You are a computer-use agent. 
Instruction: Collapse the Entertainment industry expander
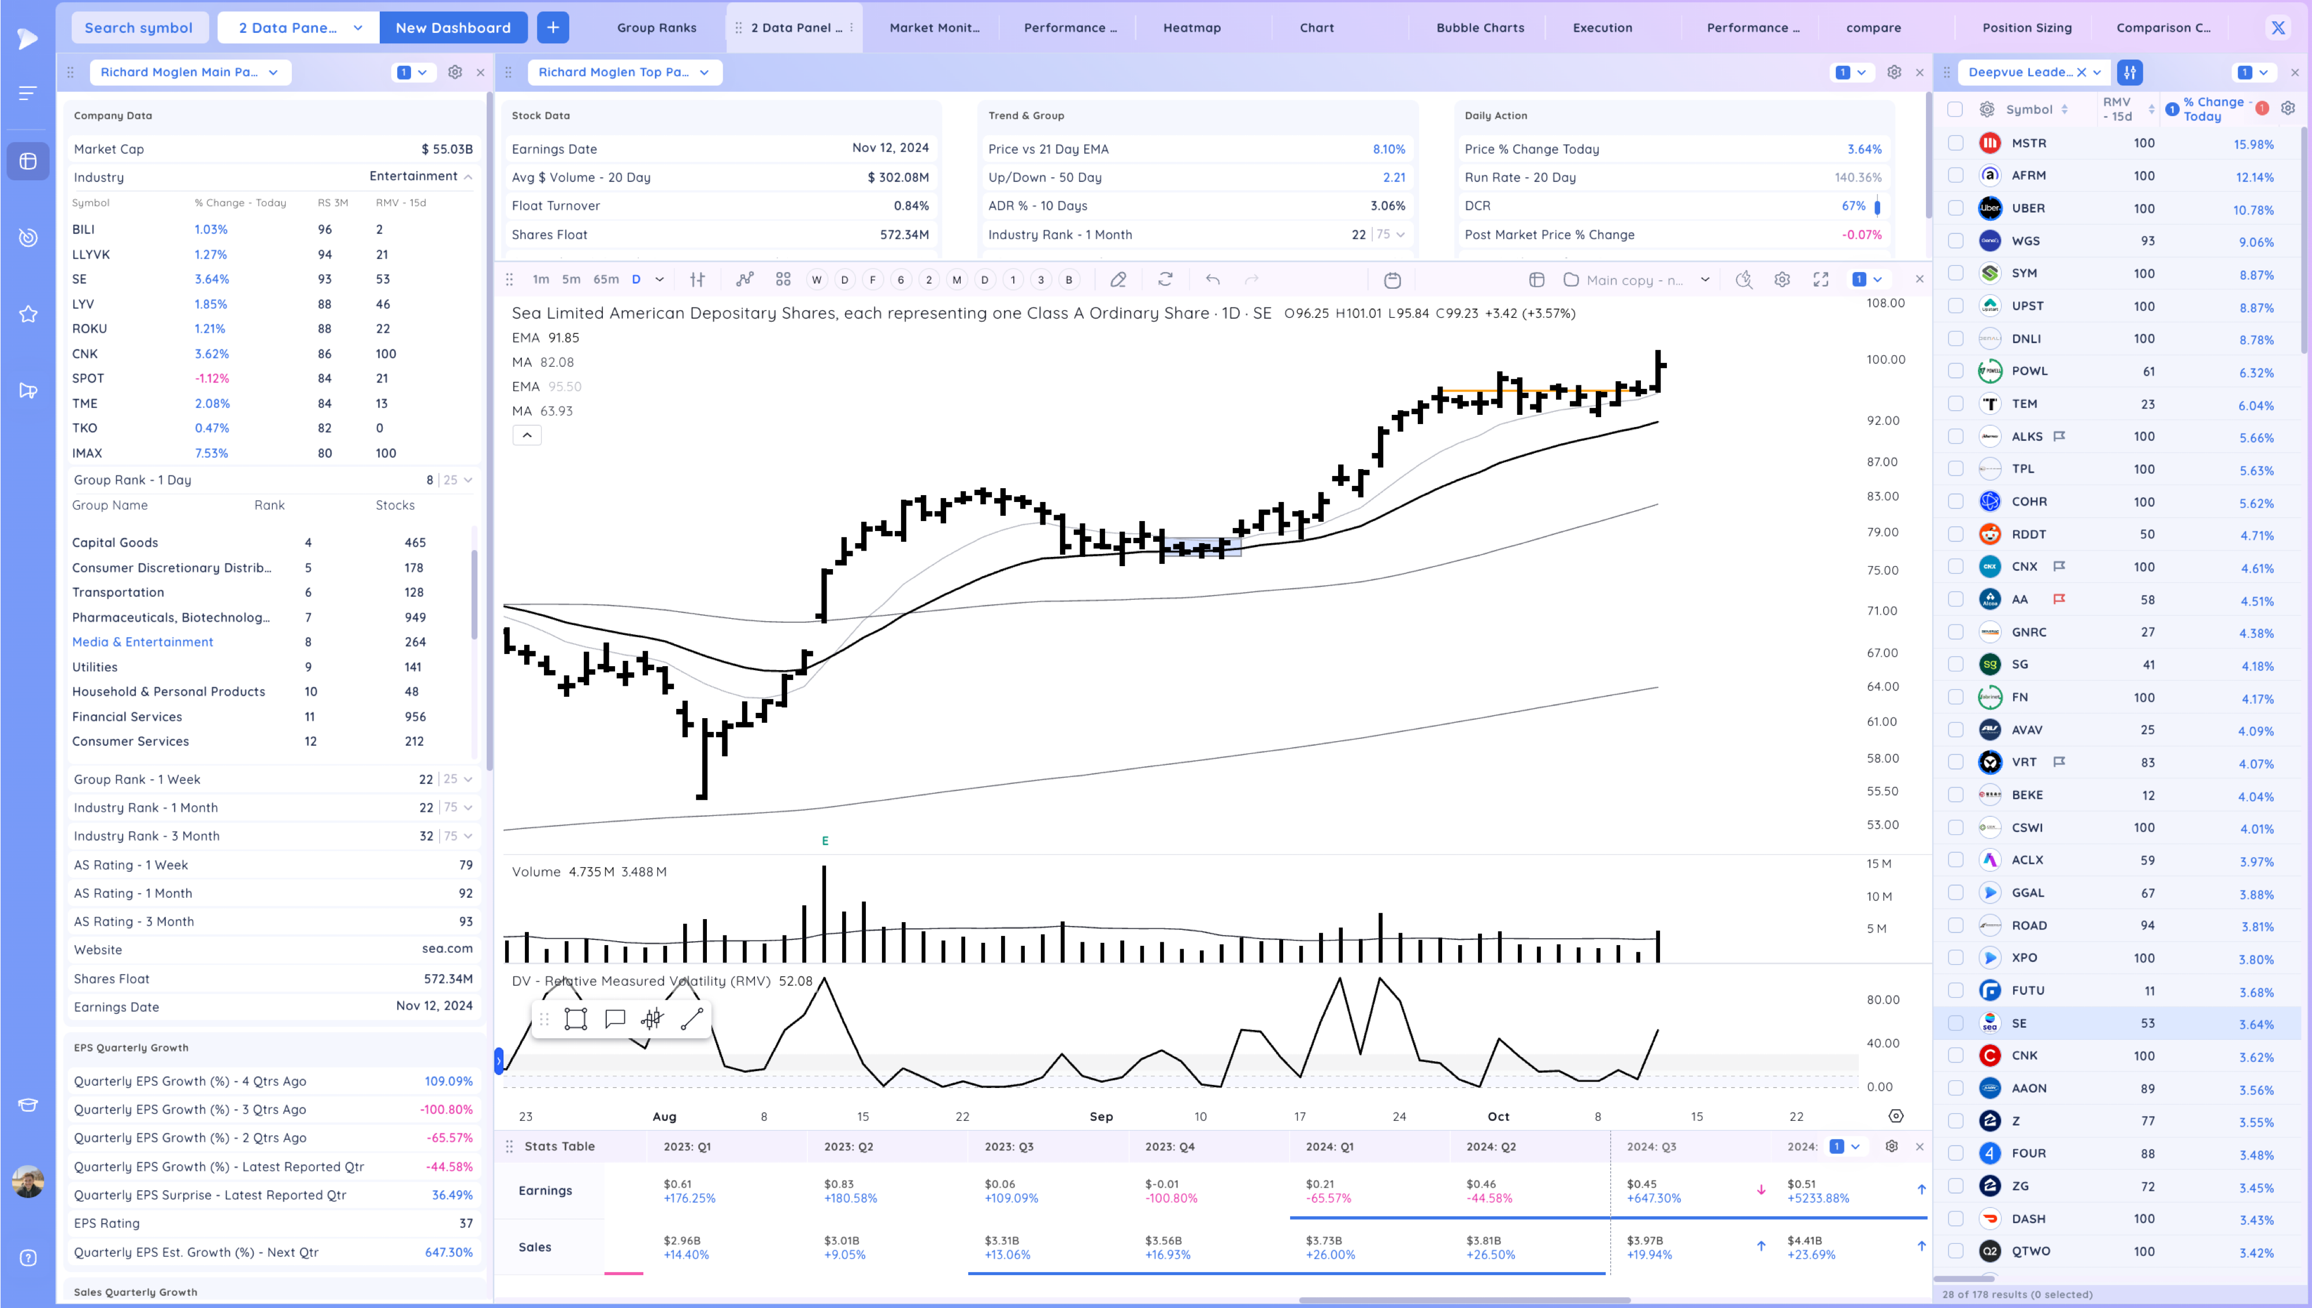click(x=468, y=177)
